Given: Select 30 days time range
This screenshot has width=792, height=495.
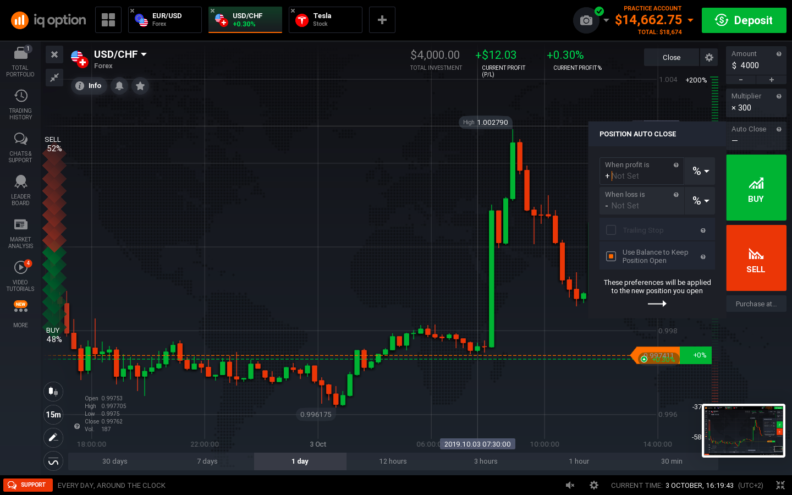Looking at the screenshot, I should [114, 461].
